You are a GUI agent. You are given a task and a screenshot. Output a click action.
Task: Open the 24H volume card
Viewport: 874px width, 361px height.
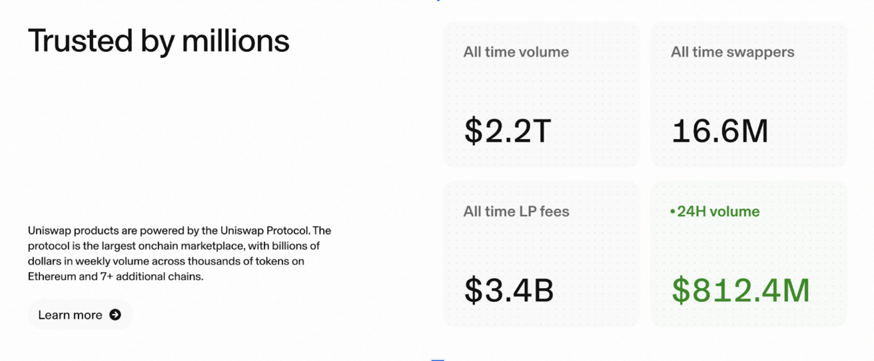pos(749,254)
